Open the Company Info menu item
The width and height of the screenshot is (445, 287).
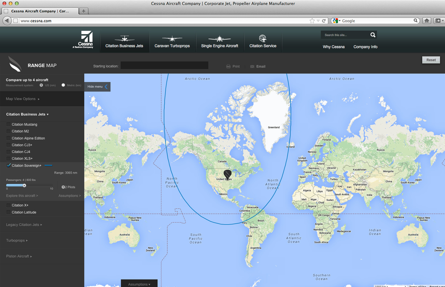365,47
